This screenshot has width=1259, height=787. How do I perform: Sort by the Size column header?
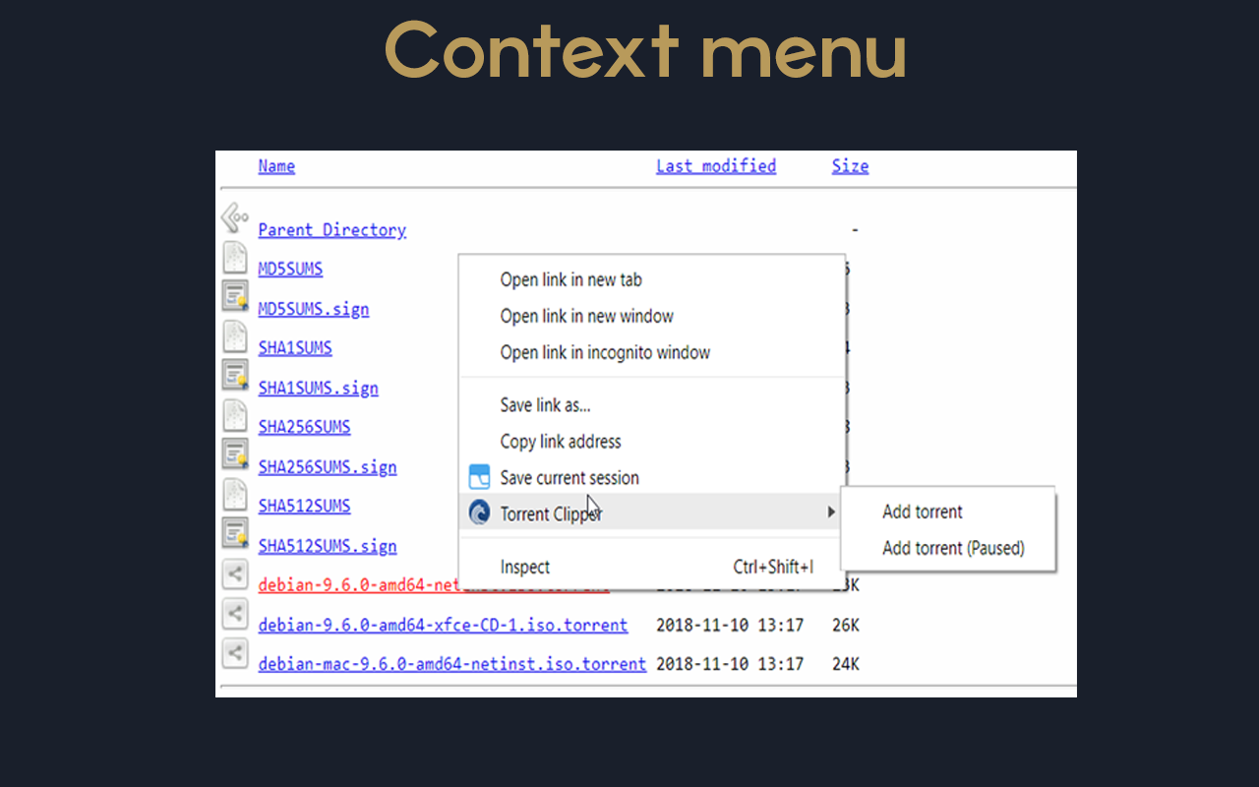click(x=850, y=166)
